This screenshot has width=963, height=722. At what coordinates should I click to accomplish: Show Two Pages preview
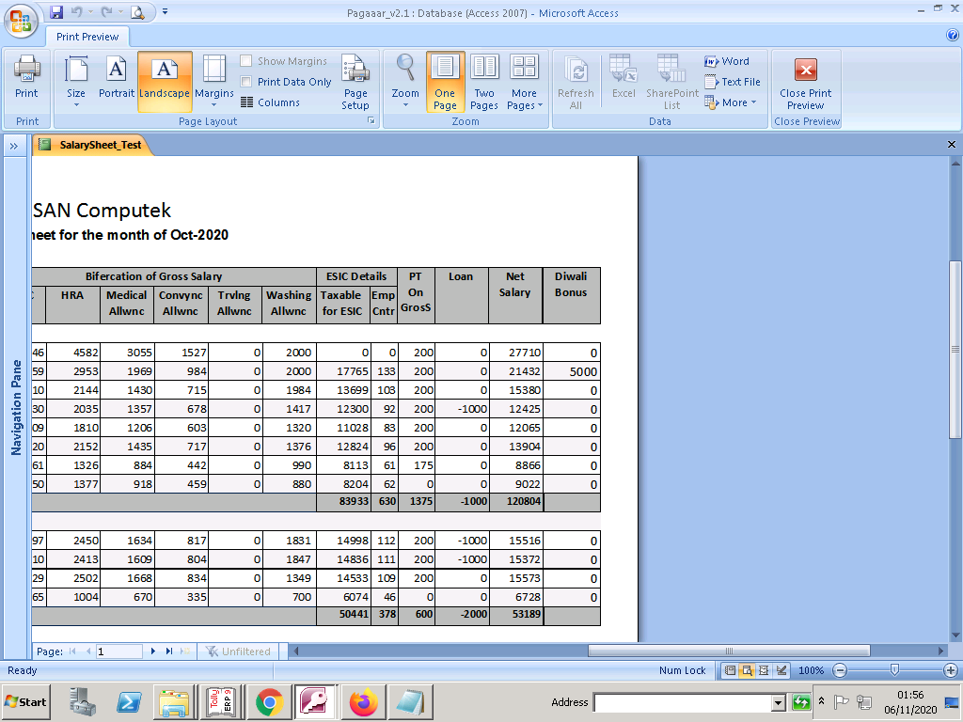tap(484, 83)
